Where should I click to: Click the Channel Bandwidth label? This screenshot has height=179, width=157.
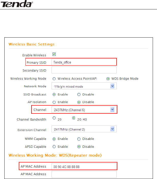(x=32, y=119)
